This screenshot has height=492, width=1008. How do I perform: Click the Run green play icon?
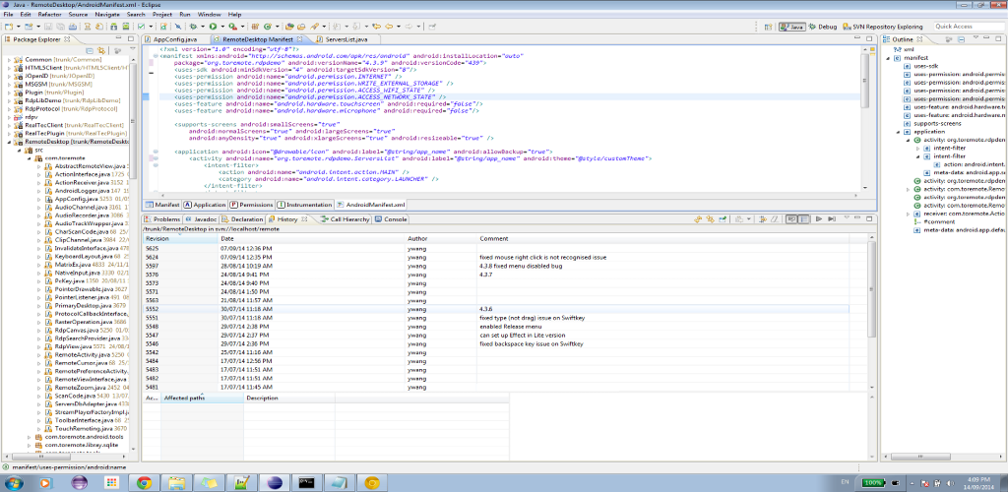coord(213,27)
